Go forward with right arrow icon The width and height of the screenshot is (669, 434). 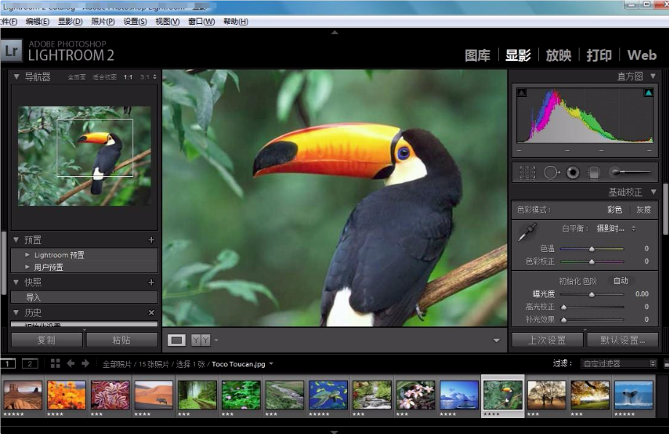coord(85,363)
